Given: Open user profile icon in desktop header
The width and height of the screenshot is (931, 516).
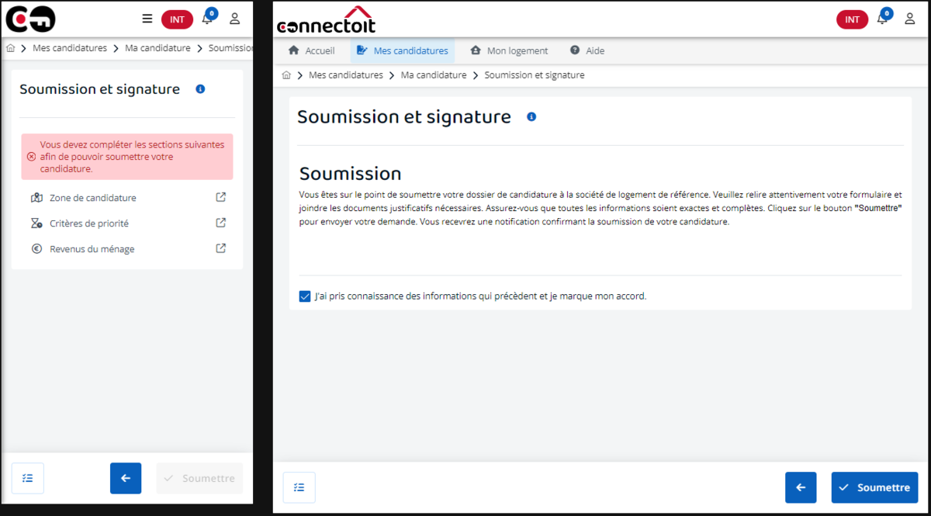Looking at the screenshot, I should [x=910, y=19].
